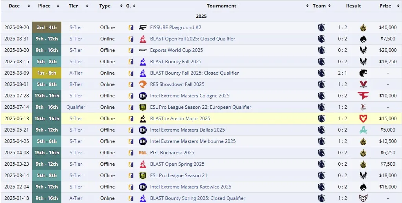Click B-Tier in RES Showdown row
This screenshot has width=402, height=203.
(x=76, y=84)
